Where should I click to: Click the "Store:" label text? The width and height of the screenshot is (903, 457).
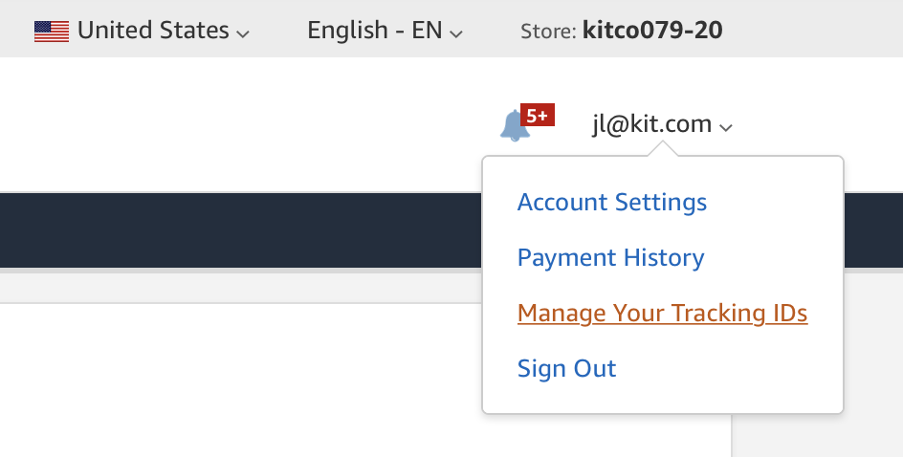[x=548, y=32]
